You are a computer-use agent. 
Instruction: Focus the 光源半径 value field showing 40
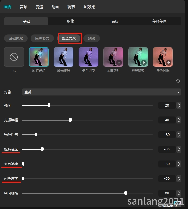pos(167,120)
